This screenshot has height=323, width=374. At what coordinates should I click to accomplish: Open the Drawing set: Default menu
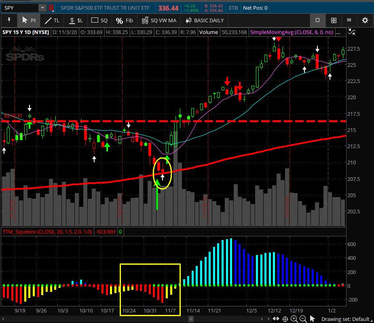(x=347, y=319)
